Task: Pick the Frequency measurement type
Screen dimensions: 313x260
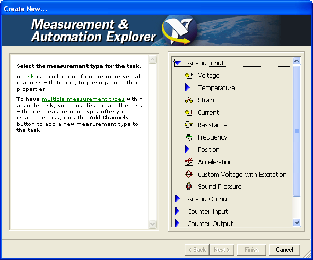Action: click(x=213, y=137)
